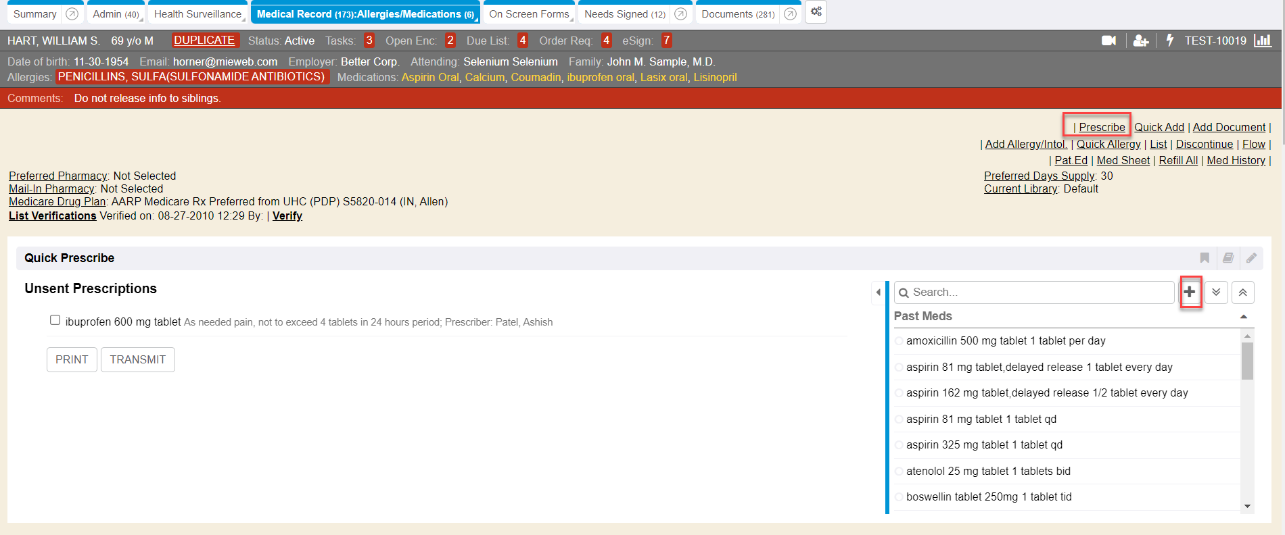Screen dimensions: 1285x535
Task: Click the bar chart icon beside TEST-10019
Action: click(x=1263, y=41)
